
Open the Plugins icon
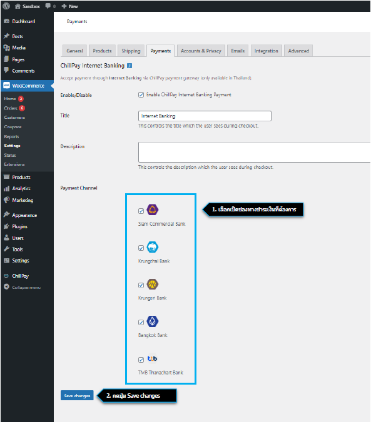coord(6,226)
